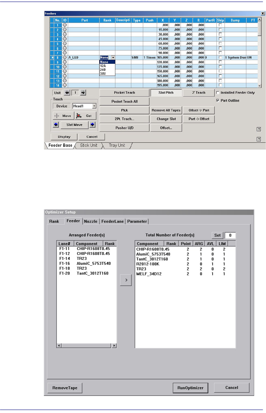Click Cancel in the Optimizer Setup dialog
Screen dimensions: 266x413
[232, 388]
